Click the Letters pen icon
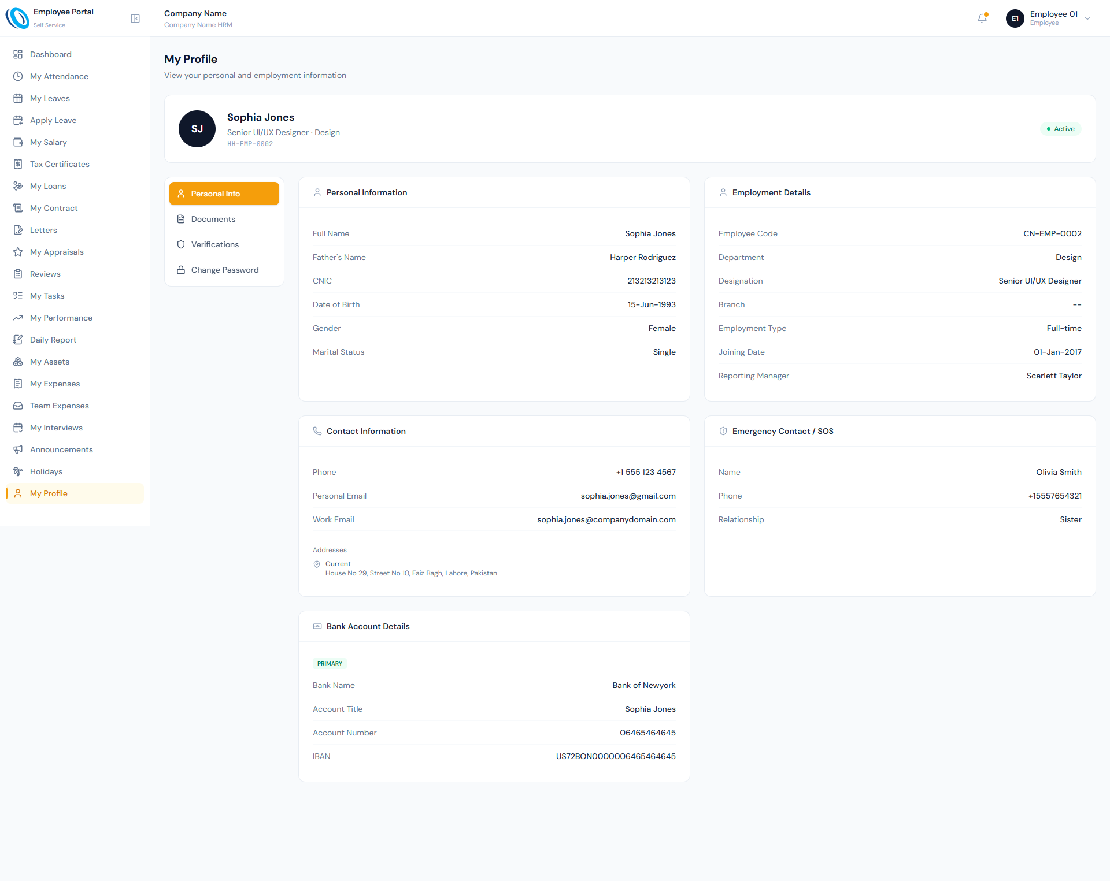1110x881 pixels. click(18, 230)
